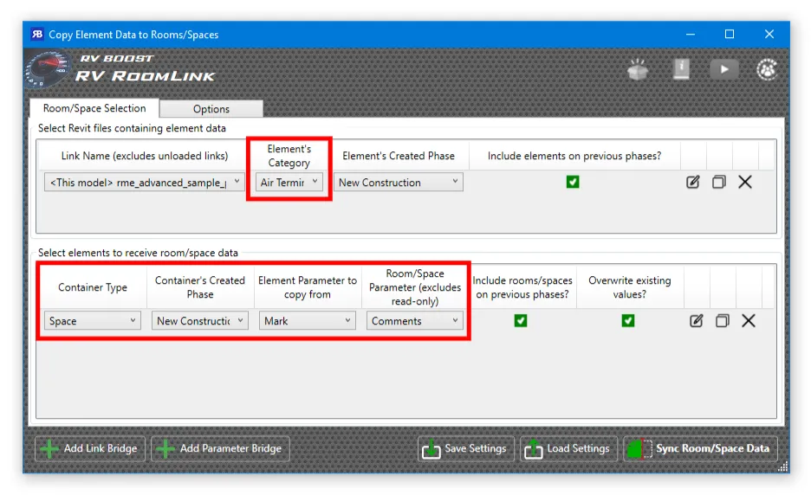Screen dimensions: 811x495
Task: Open the Link Name dropdown
Action: [x=145, y=183]
